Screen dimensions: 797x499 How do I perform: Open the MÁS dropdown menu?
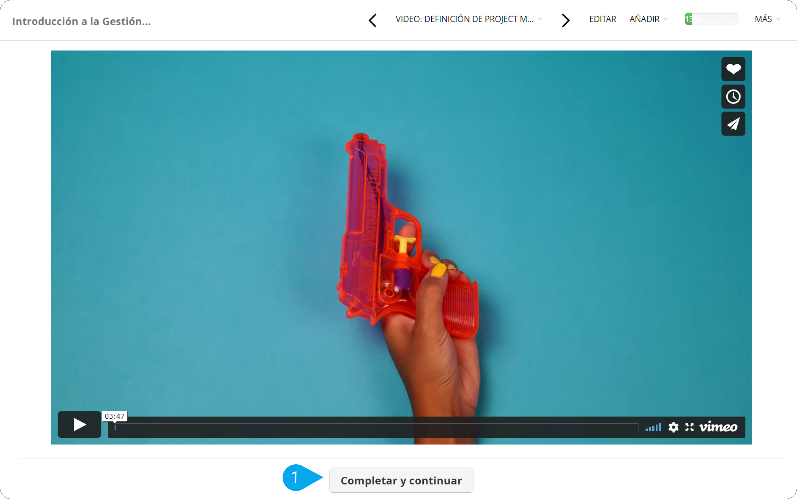click(767, 19)
